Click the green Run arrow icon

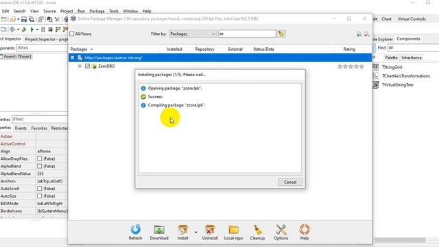(32, 29)
